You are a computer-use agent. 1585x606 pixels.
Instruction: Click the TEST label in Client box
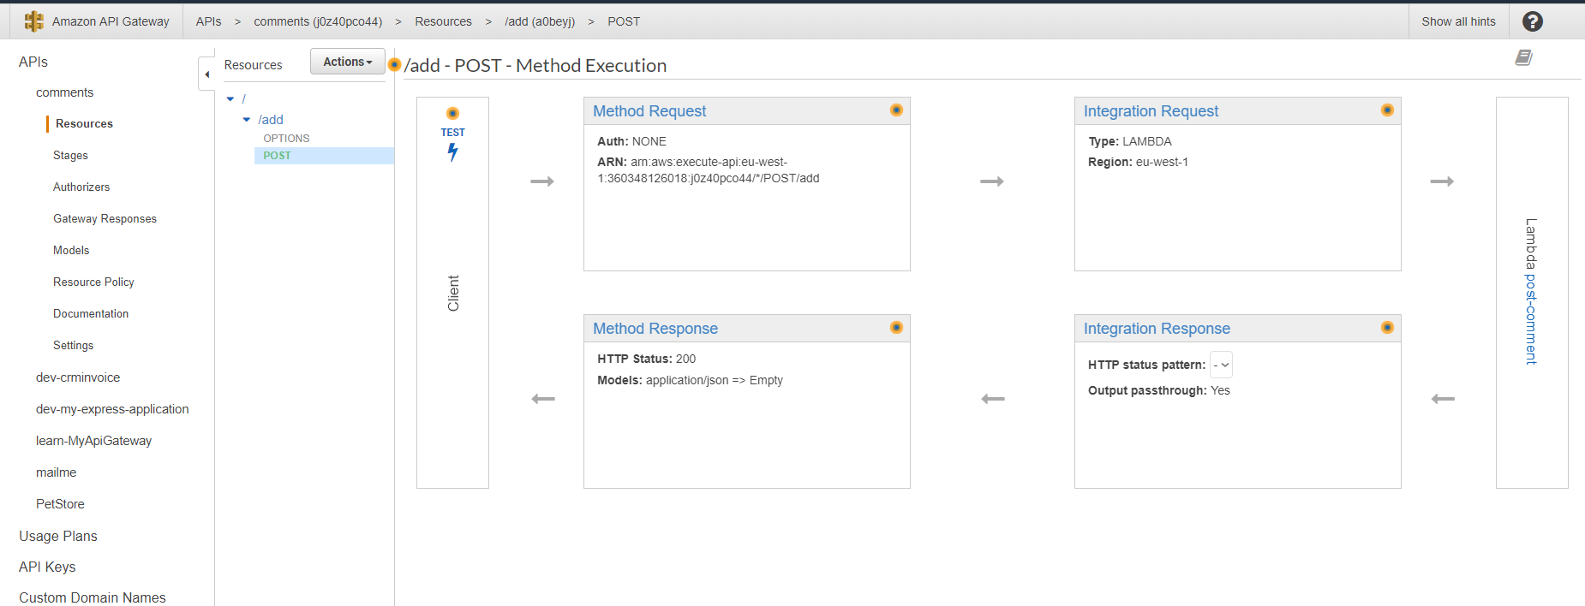click(452, 133)
